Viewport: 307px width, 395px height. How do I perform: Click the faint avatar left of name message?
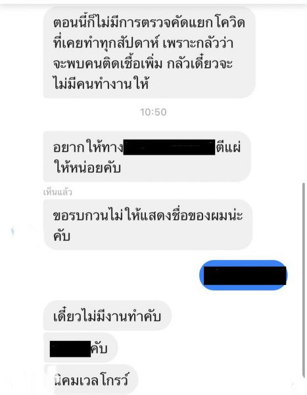13,232
